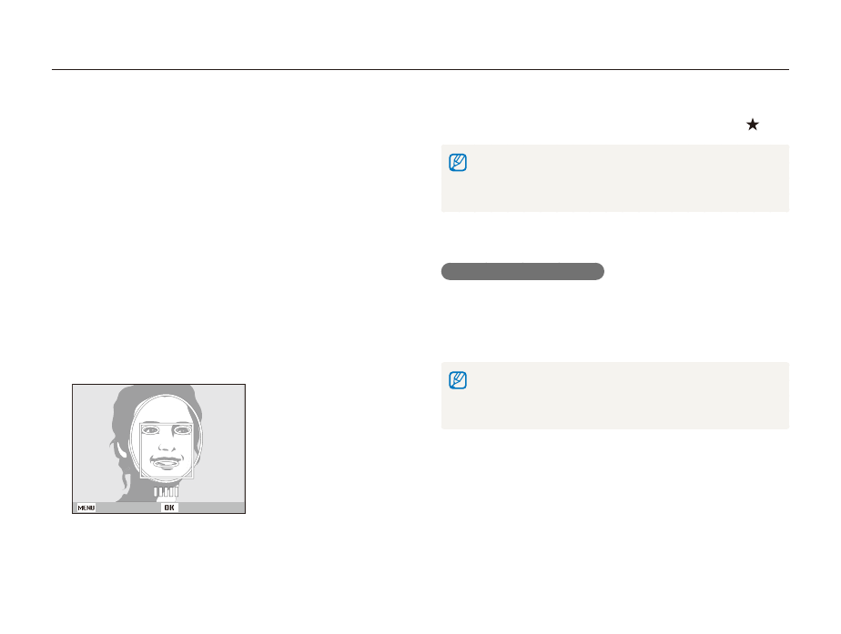Click the white progress bars below face
841x634 pixels.
point(165,492)
